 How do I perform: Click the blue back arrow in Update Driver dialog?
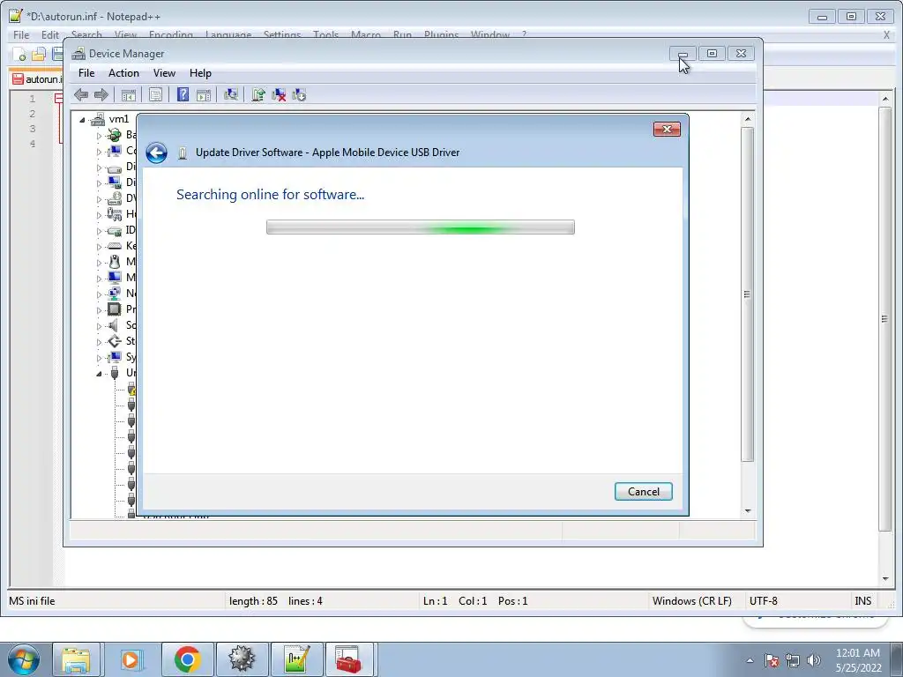point(156,153)
